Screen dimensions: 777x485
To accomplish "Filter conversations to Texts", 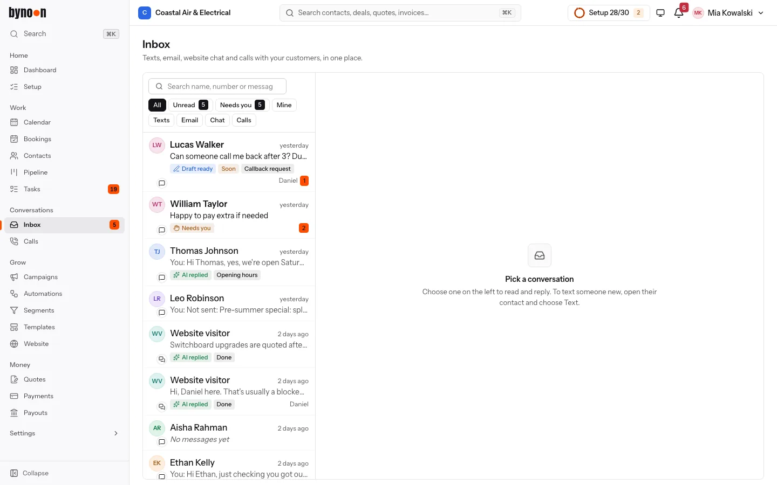I will click(x=161, y=120).
